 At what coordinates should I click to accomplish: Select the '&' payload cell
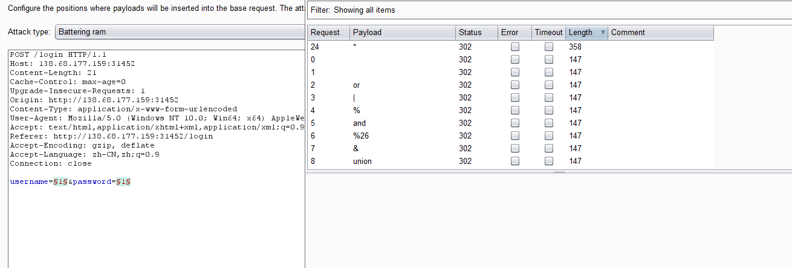click(x=402, y=148)
